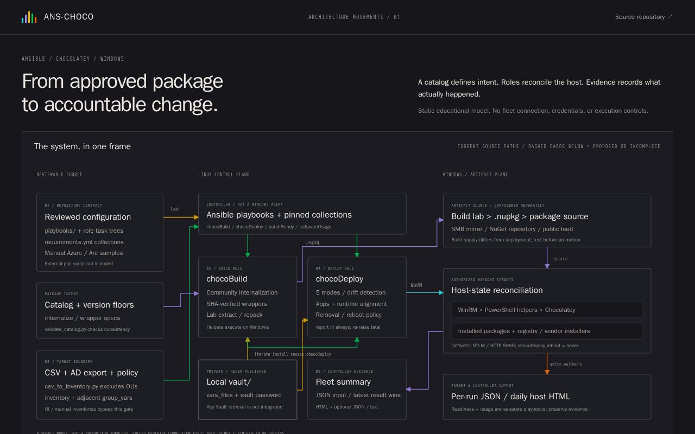Image resolution: width=695 pixels, height=434 pixels.
Task: Click the Ansible playbooks + pinned collections card
Action: pyautogui.click(x=302, y=214)
